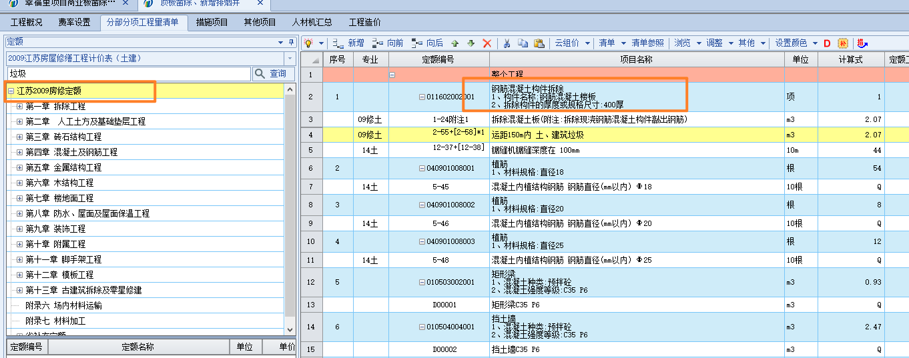Switch to the 人材机汇总 tab

[312, 22]
